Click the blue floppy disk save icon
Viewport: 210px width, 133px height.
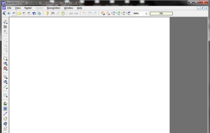34,13
